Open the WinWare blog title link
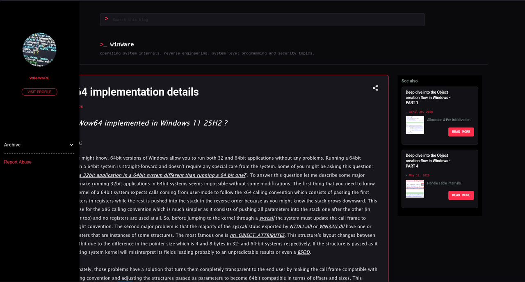525x282 pixels. click(122, 44)
